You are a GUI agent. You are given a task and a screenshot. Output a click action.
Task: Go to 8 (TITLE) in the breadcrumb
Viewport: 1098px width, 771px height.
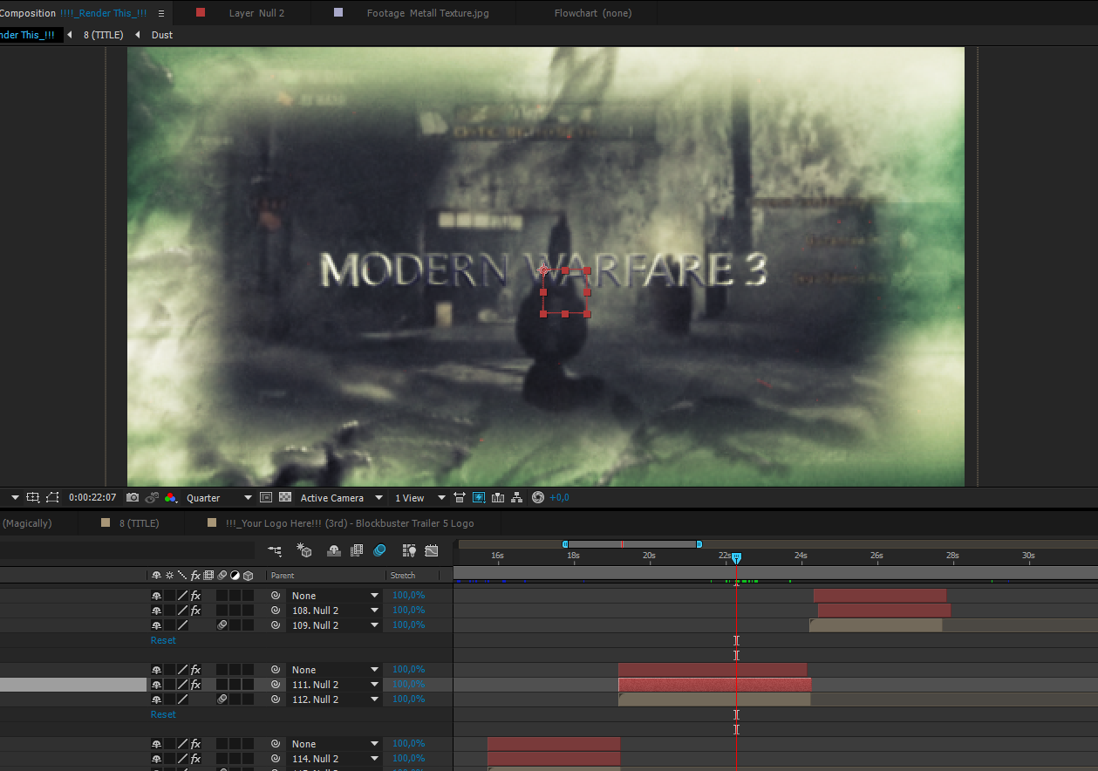[104, 35]
